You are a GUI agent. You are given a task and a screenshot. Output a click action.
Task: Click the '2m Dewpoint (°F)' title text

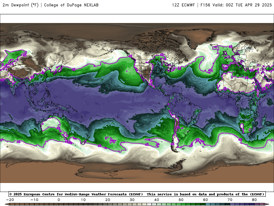(x=20, y=5)
